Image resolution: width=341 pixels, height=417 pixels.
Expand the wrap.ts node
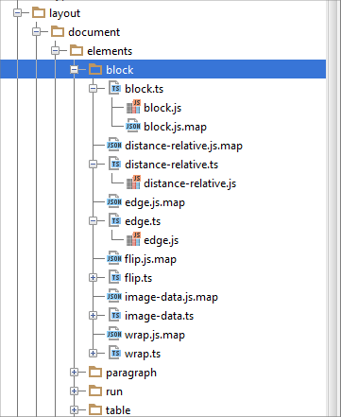[93, 354]
